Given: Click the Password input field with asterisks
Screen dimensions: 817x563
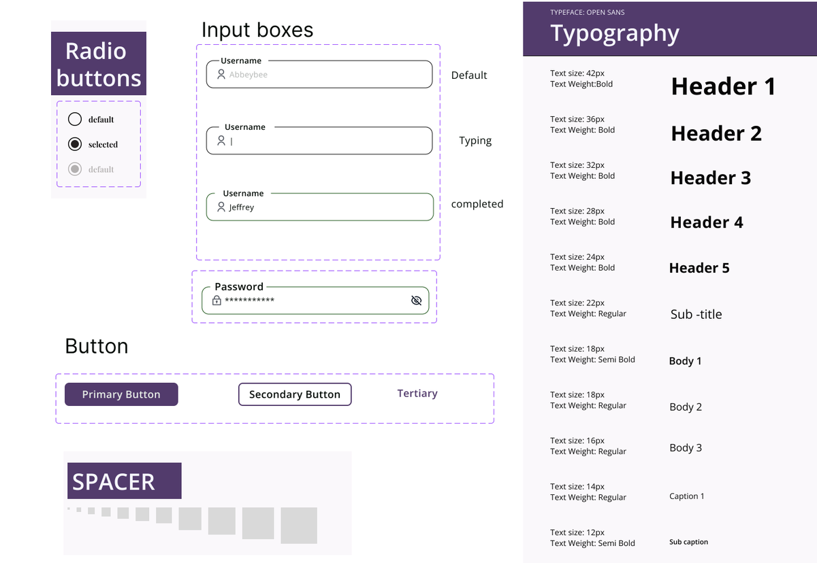Looking at the screenshot, I should (x=315, y=300).
